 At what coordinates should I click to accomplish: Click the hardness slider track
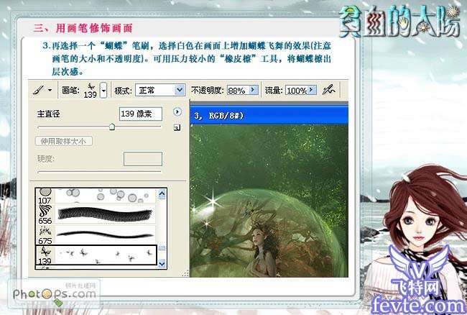point(99,172)
